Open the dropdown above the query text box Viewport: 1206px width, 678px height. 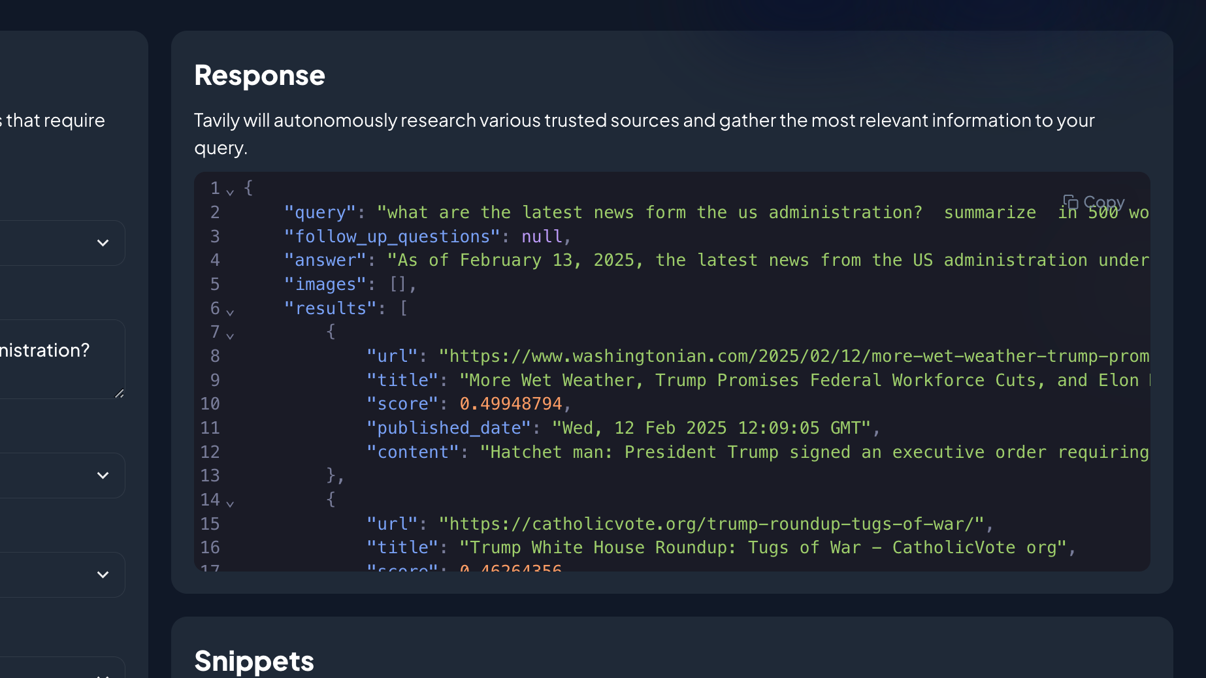tap(62, 243)
